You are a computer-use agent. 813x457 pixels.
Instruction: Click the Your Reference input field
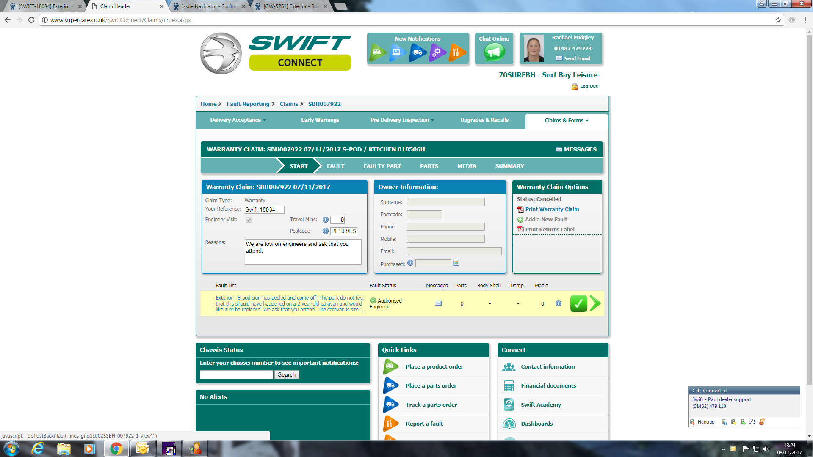(264, 209)
